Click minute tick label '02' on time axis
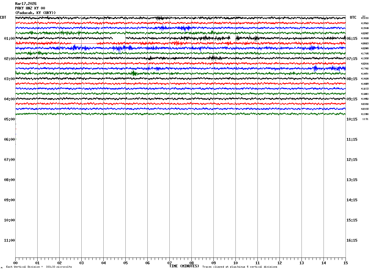 59,263
